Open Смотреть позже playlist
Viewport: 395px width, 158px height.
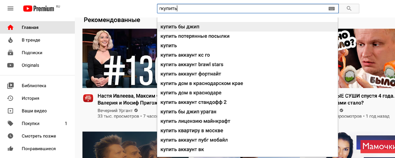tap(38, 136)
